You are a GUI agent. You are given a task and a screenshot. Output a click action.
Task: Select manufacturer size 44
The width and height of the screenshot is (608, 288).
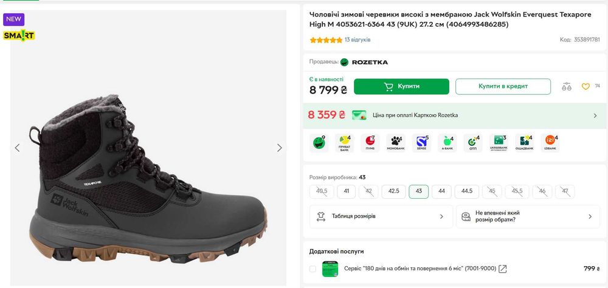tap(441, 191)
